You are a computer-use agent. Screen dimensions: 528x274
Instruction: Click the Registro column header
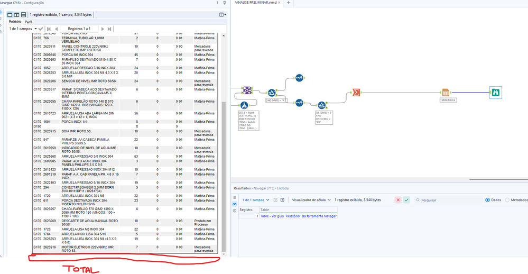tap(249, 209)
